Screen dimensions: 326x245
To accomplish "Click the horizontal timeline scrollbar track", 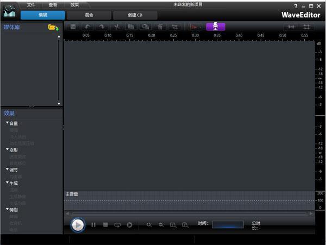I will pyautogui.click(x=189, y=213).
